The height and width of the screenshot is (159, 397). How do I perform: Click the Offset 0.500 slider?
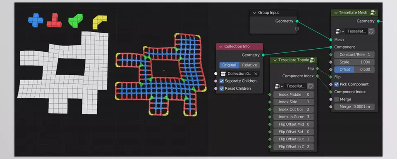click(354, 69)
